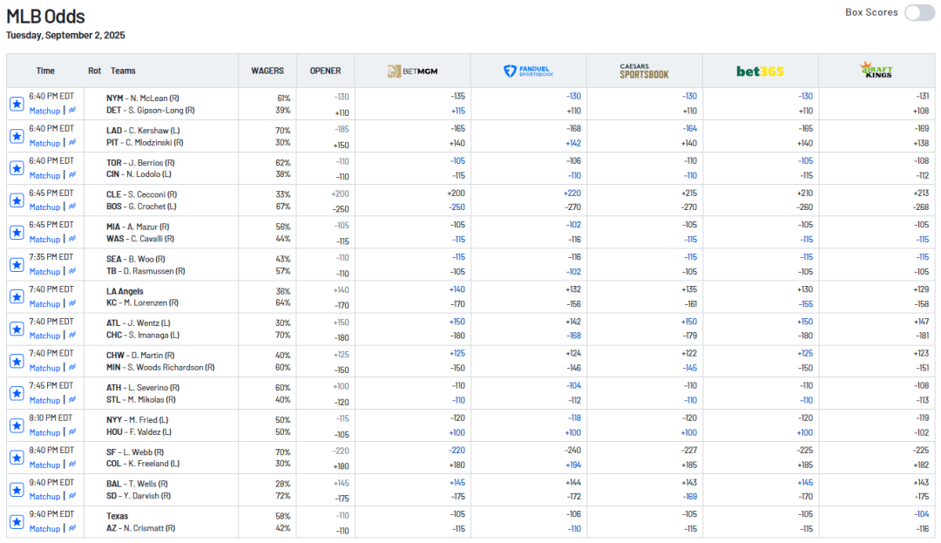Favorite the CLE vs BOS game star

tap(17, 200)
